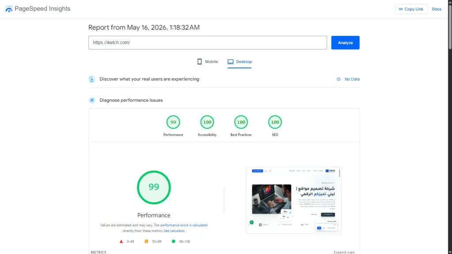Click the PageSpeed Insights title text

click(42, 9)
